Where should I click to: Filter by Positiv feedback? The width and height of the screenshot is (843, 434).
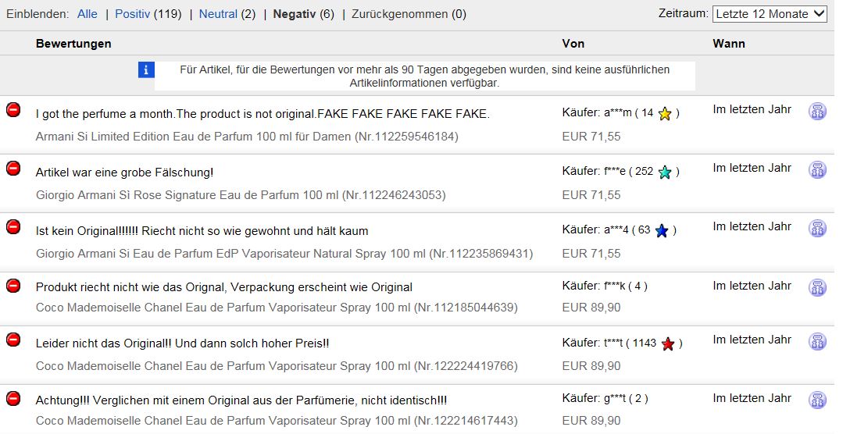132,14
